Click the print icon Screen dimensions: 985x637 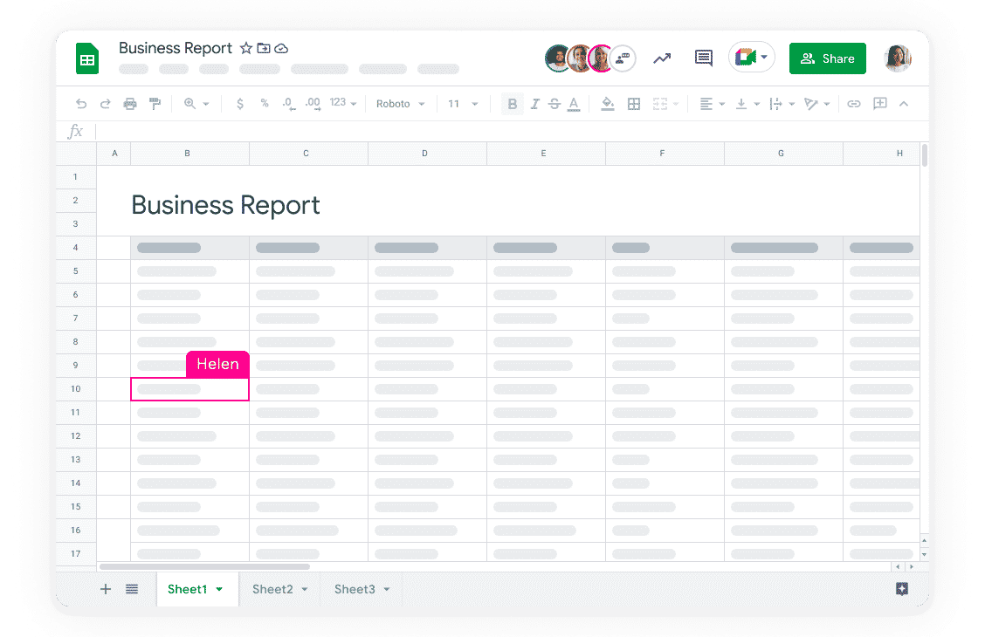coord(130,104)
